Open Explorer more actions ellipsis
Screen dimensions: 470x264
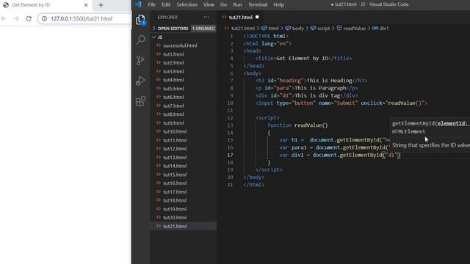[x=206, y=18]
